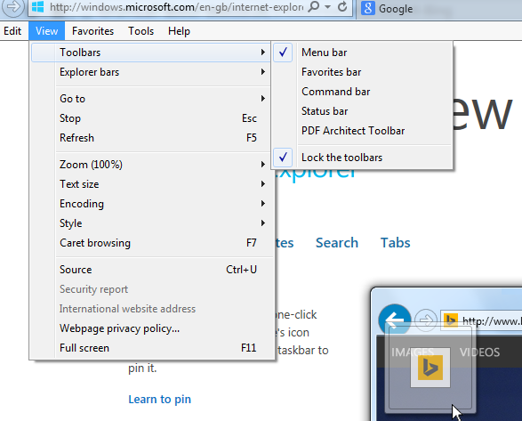Switch to the Google tab
This screenshot has height=421, width=522.
438,9
